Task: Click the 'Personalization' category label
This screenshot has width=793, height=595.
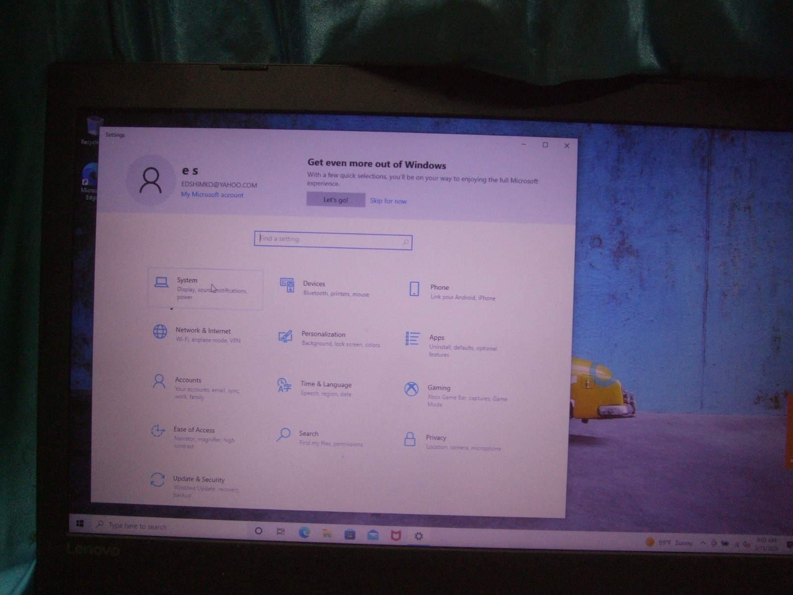Action: [x=323, y=334]
